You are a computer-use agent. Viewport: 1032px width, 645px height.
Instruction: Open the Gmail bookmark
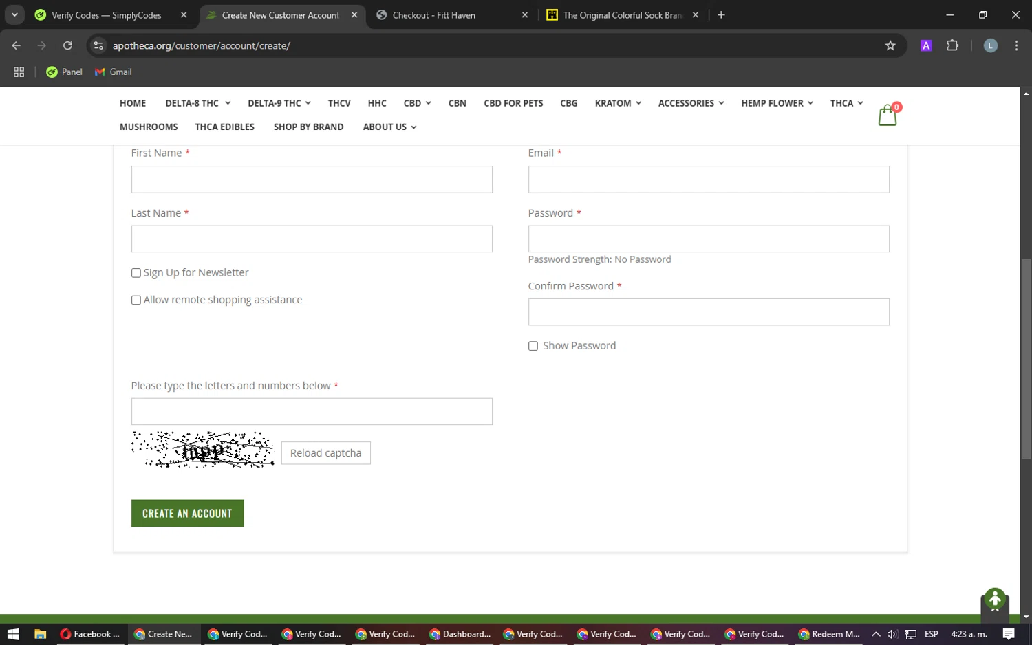pyautogui.click(x=114, y=72)
